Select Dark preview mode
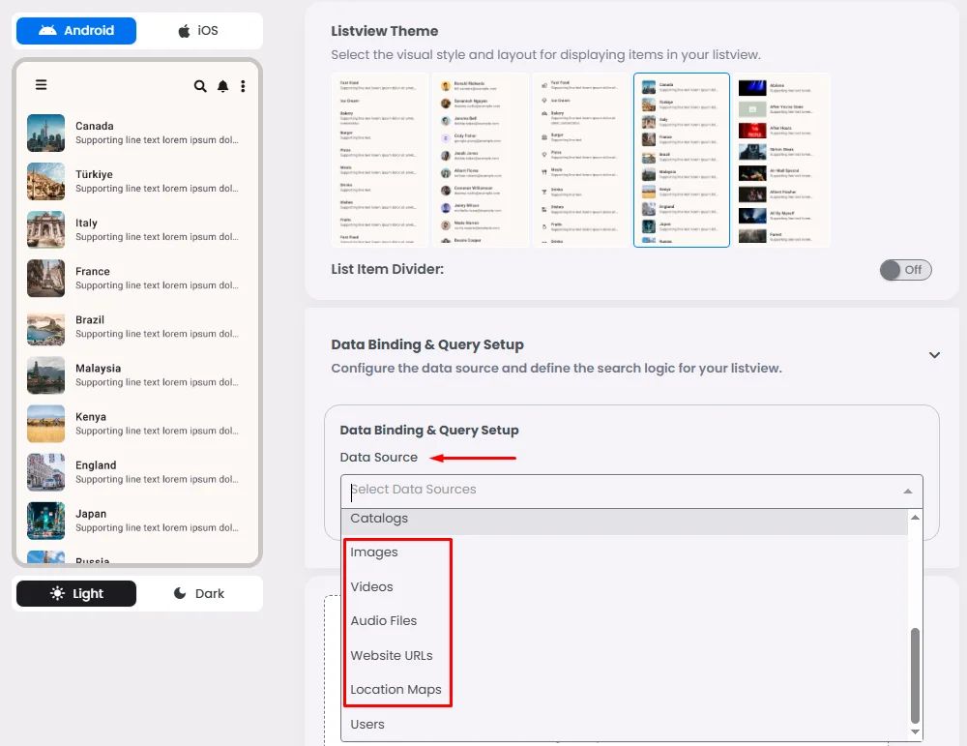 (198, 593)
